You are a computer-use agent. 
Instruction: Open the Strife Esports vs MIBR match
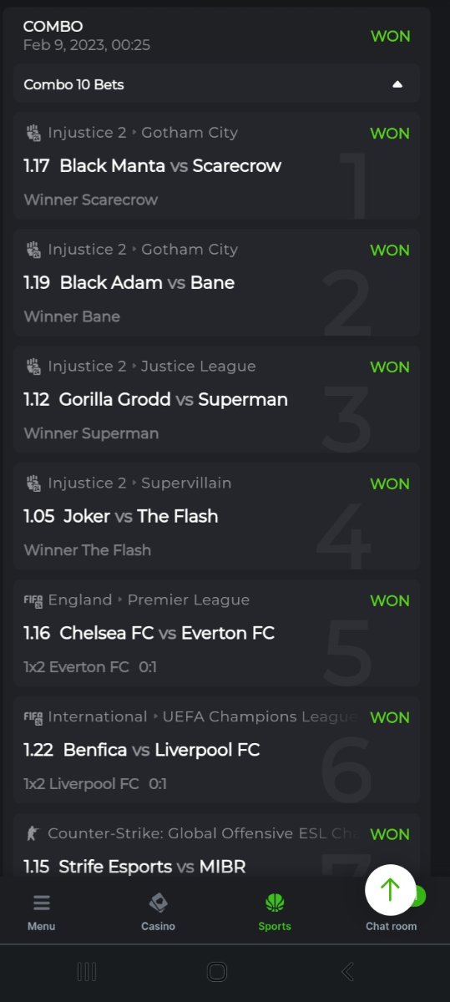click(153, 867)
